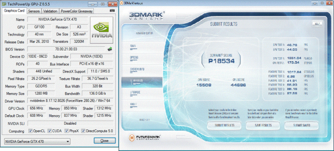This screenshot has height=151, width=334.
Task: Click the 3DMark Vantage logo
Action: 147,16
